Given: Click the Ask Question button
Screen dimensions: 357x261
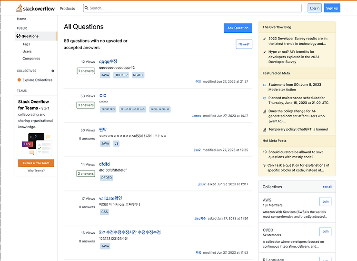Looking at the screenshot, I should 238,28.
